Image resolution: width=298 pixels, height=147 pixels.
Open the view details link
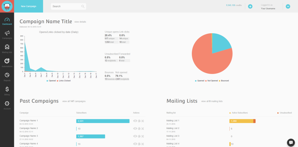pos(80,22)
